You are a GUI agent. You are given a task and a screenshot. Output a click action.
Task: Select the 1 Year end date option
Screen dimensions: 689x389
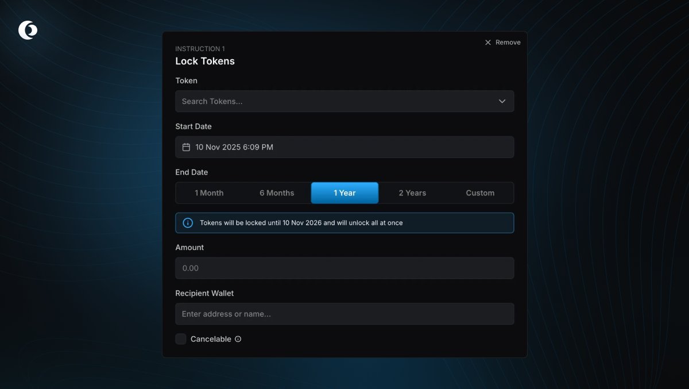344,193
